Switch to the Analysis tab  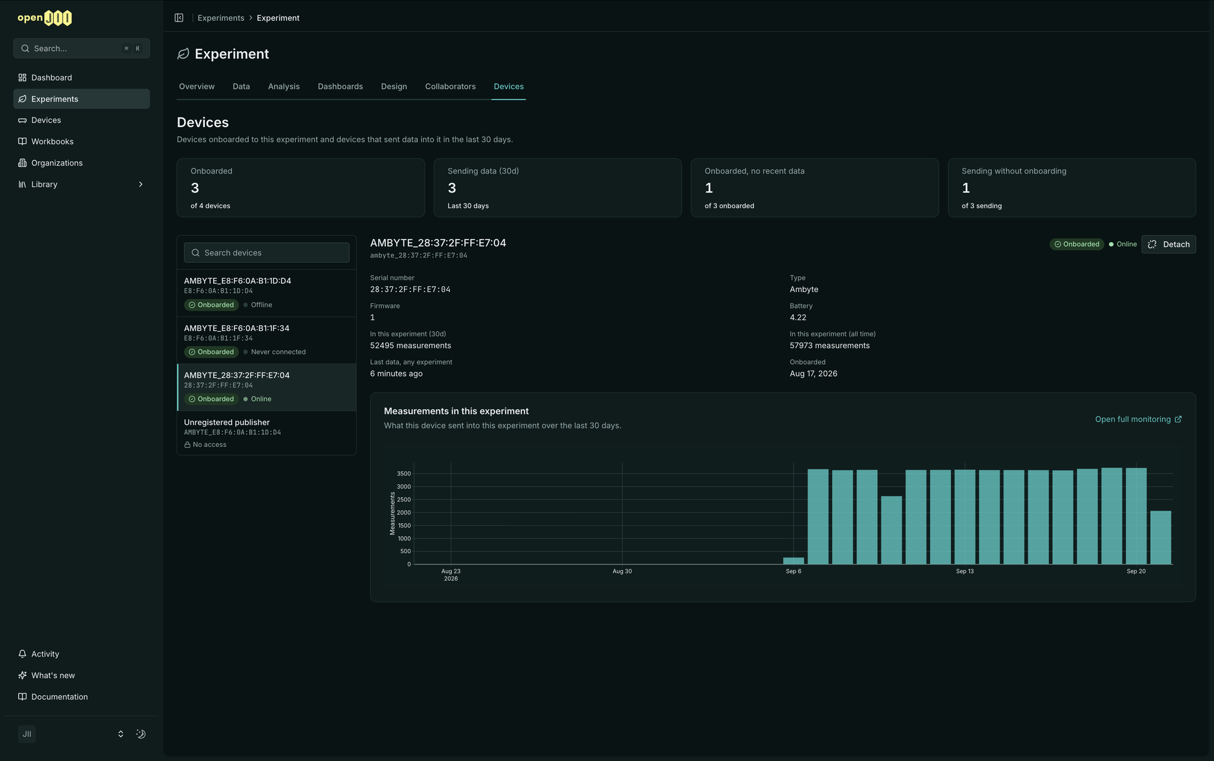tap(284, 87)
